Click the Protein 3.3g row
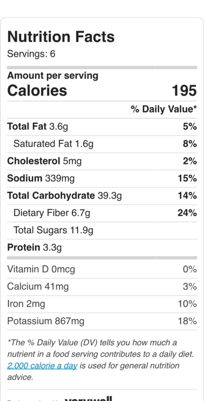Screen dimensions: 204x401 [102, 247]
